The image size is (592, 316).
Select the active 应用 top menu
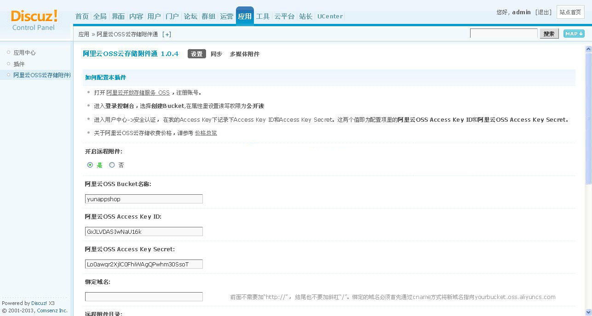[245, 17]
